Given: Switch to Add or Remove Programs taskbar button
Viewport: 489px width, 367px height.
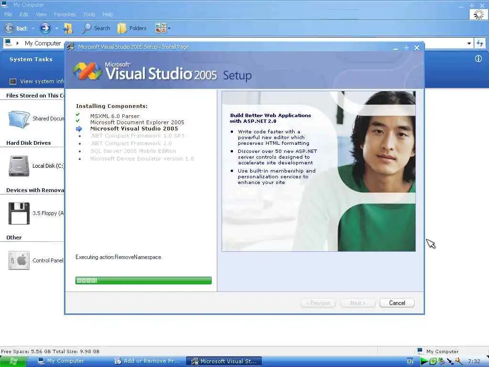Looking at the screenshot, I should coord(147,361).
